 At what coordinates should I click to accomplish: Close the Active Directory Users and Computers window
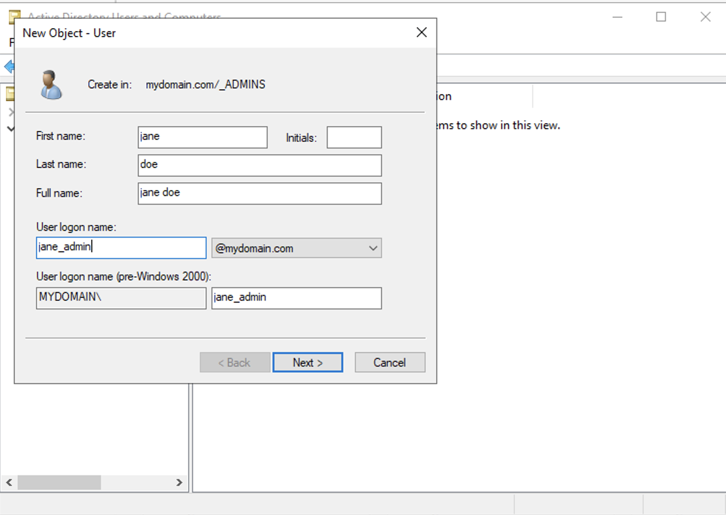[706, 17]
